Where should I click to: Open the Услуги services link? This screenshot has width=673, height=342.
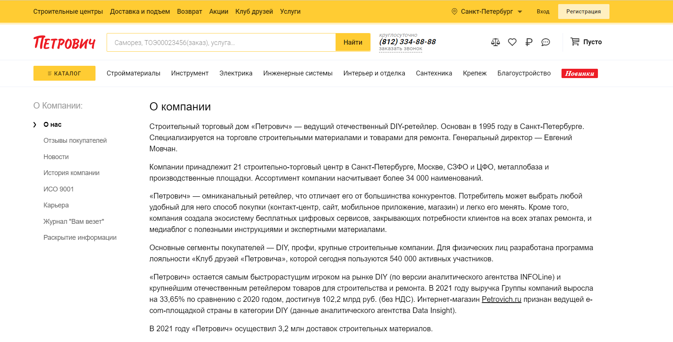pos(290,12)
